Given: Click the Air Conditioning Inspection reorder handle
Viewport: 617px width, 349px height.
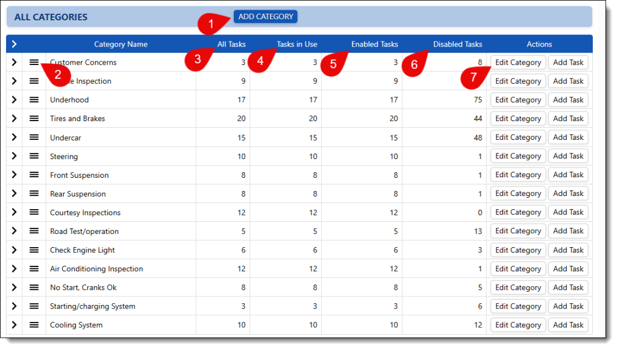Looking at the screenshot, I should (x=34, y=269).
